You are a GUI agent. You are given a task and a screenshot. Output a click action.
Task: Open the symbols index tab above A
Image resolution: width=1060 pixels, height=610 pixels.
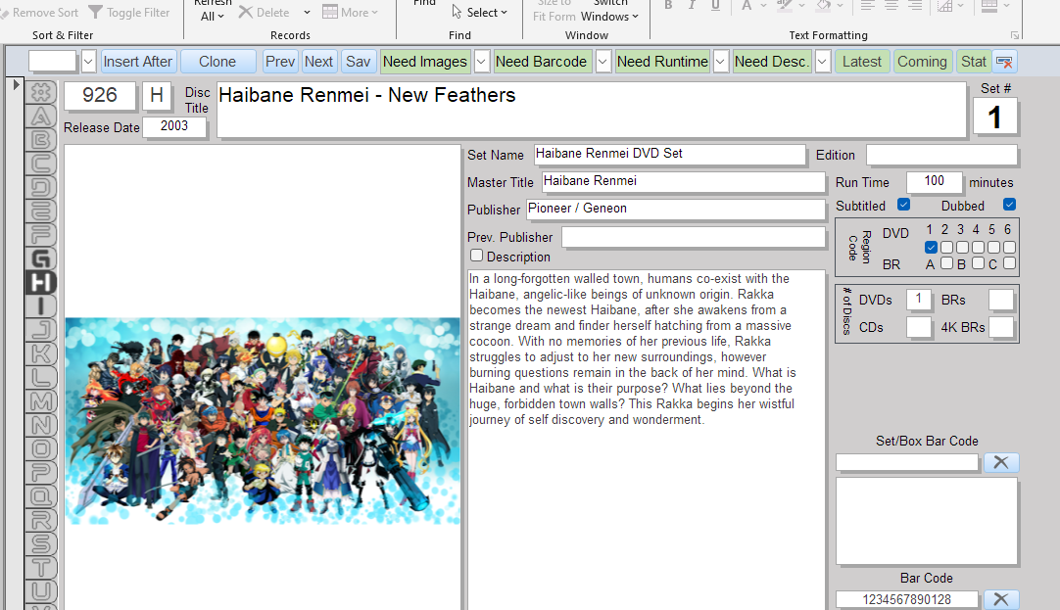pos(41,93)
